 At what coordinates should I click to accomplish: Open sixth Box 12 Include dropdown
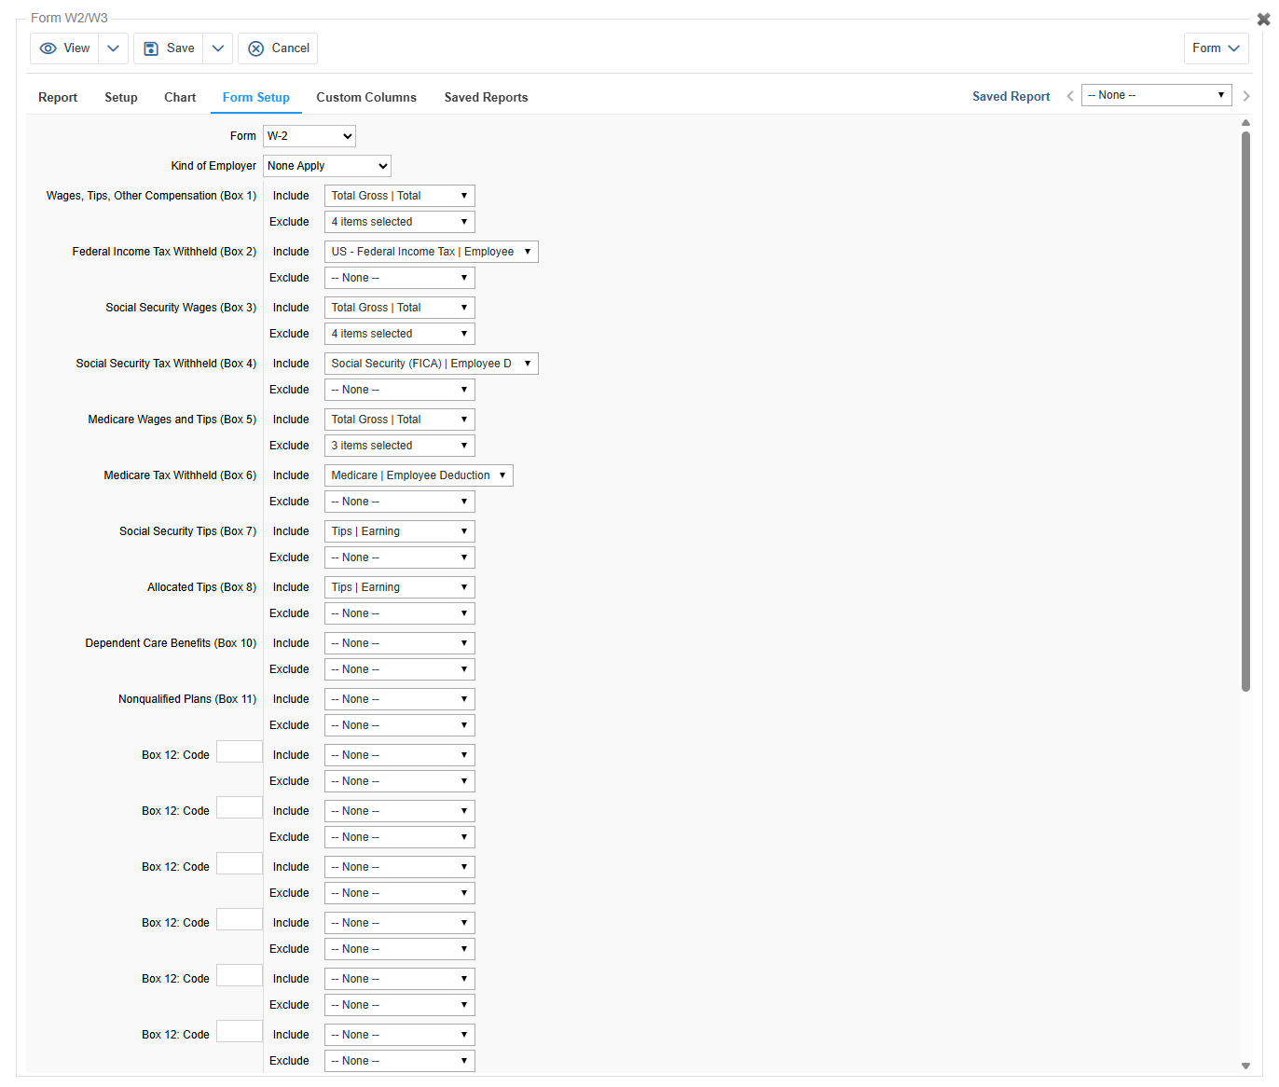[400, 1035]
